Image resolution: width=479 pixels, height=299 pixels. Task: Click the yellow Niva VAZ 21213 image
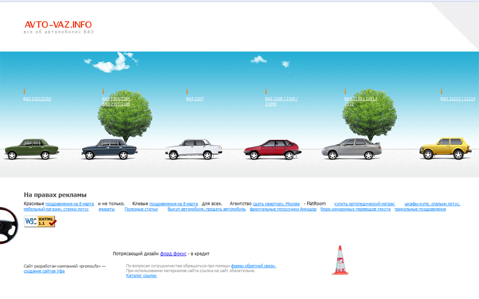[445, 148]
